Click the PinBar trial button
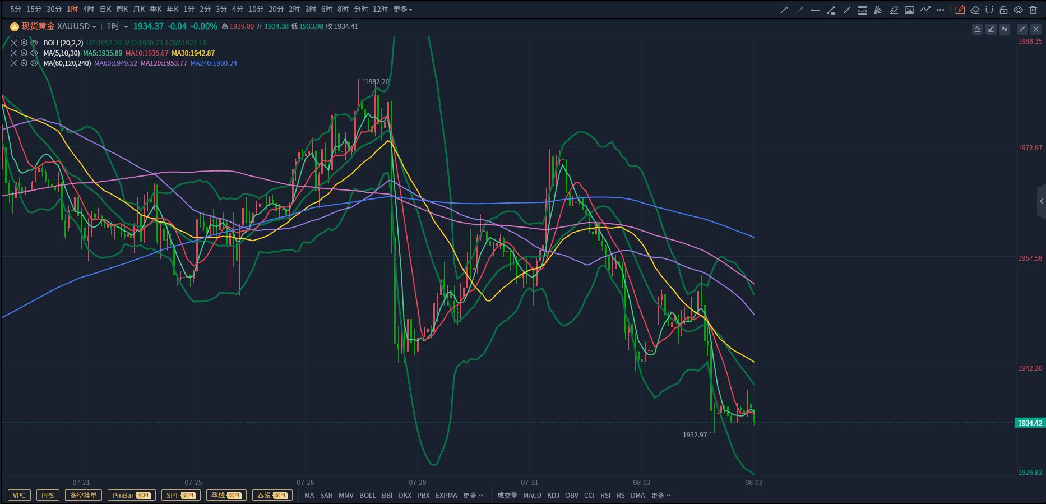The width and height of the screenshot is (1046, 504). point(132,496)
